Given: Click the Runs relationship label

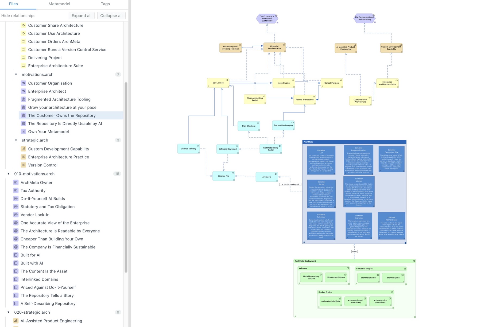Looking at the screenshot, I should (354, 251).
